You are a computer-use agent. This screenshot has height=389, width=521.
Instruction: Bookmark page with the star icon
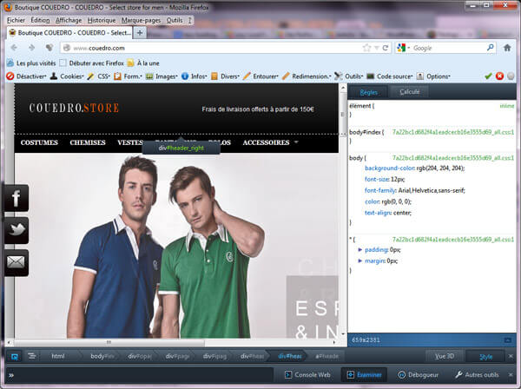tap(366, 48)
